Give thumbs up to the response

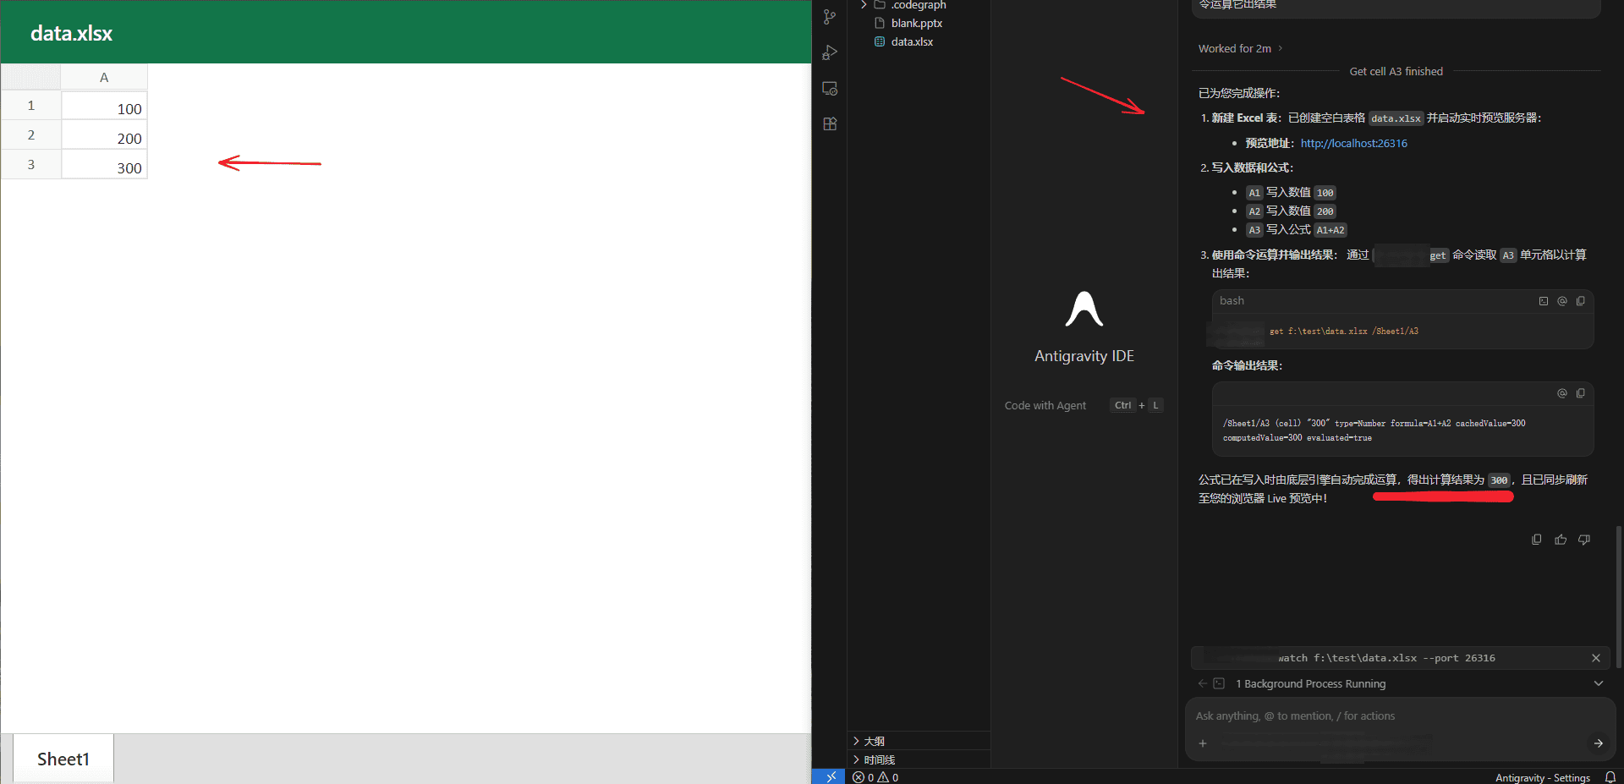1561,540
